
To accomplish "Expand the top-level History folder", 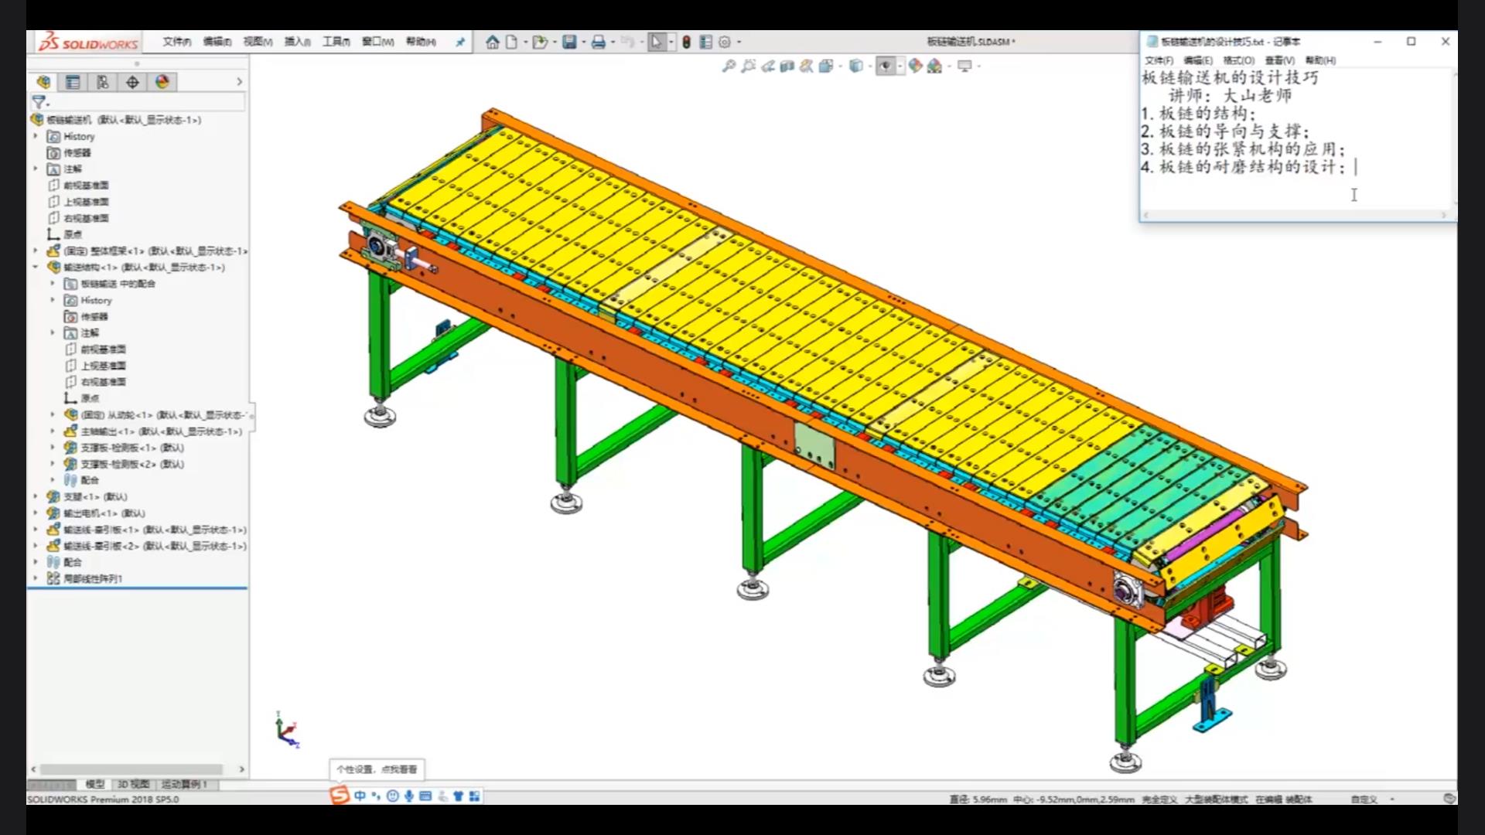I will tap(36, 136).
